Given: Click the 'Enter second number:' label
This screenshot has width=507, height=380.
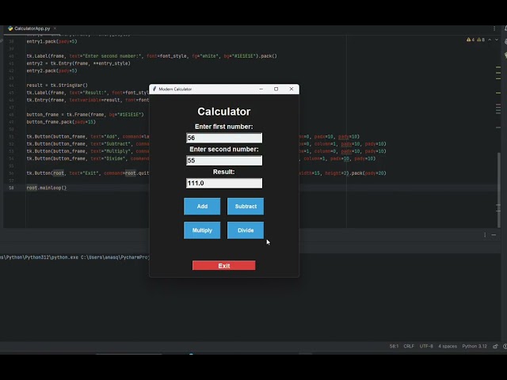Looking at the screenshot, I should (223, 150).
